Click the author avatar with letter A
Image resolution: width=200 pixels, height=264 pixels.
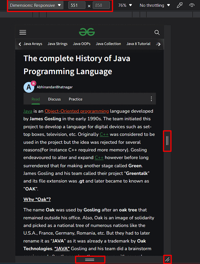click(x=29, y=87)
